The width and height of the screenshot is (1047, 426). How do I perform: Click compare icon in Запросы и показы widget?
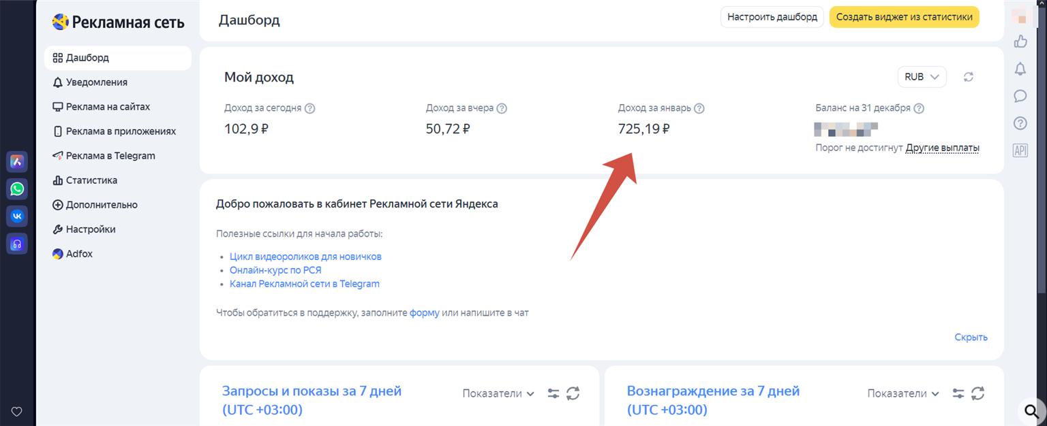pyautogui.click(x=553, y=393)
